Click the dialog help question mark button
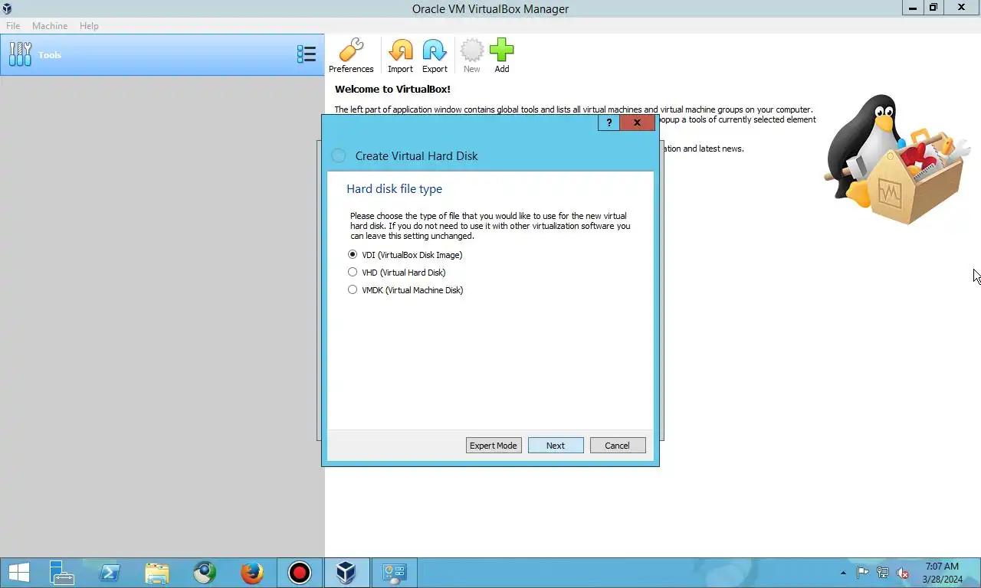Screen dimensions: 981x588 (x=609, y=122)
